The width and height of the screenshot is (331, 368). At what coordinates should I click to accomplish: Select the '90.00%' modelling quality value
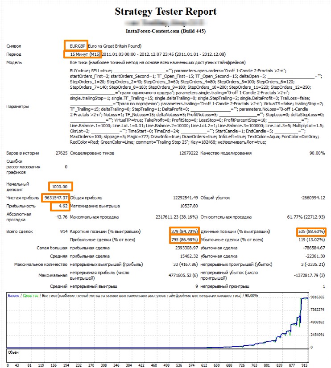(317, 153)
